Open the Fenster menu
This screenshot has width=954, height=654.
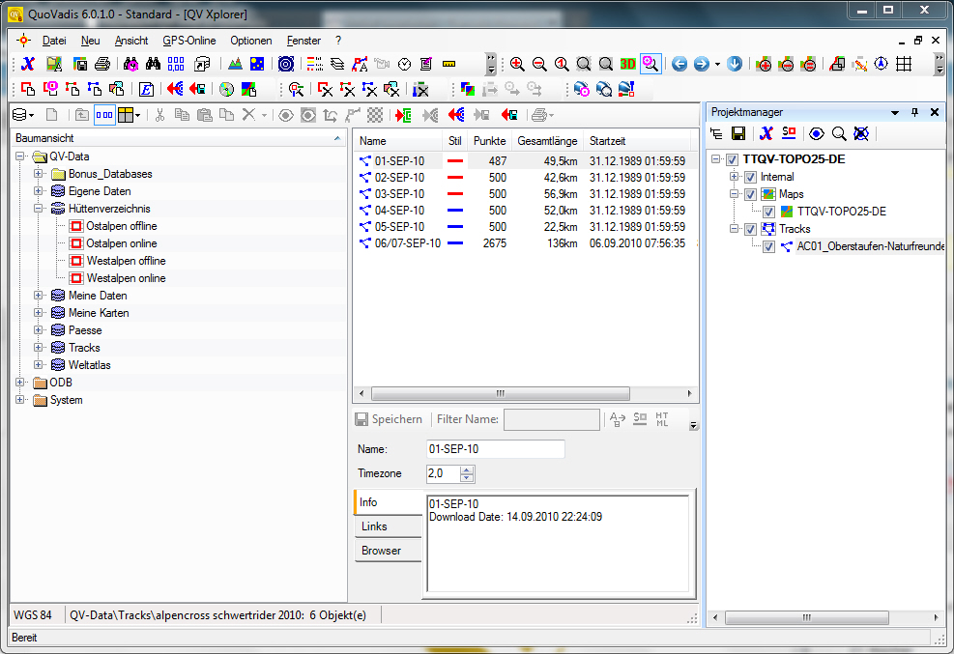pyautogui.click(x=304, y=41)
